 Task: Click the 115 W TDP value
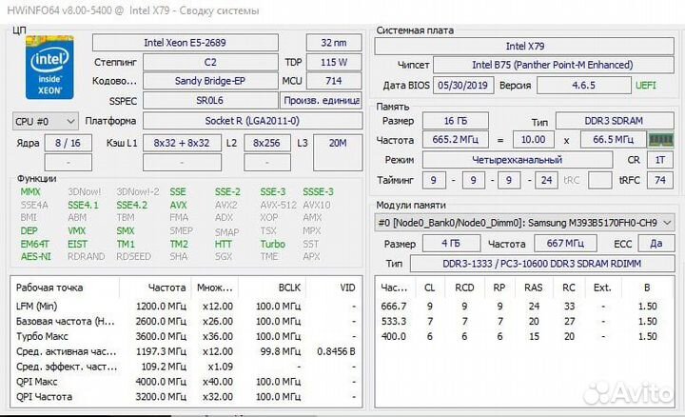tap(334, 62)
